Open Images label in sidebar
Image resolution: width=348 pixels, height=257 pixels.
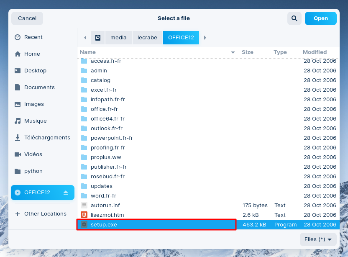pos(34,104)
